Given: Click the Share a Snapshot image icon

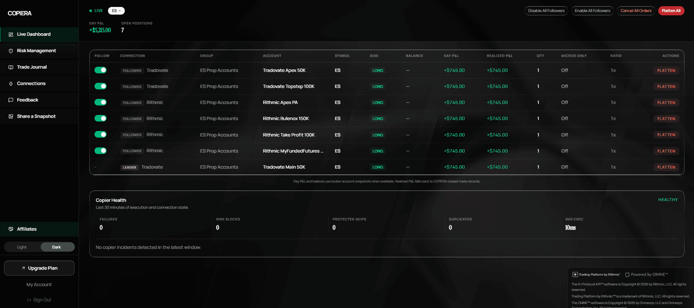Looking at the screenshot, I should point(11,116).
